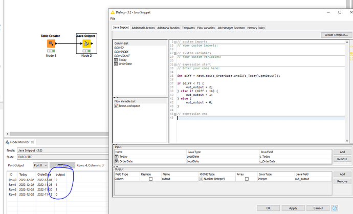The height and width of the screenshot is (214, 353).
Task: Switch to the Additional Bundles tab
Action: pos(168,28)
